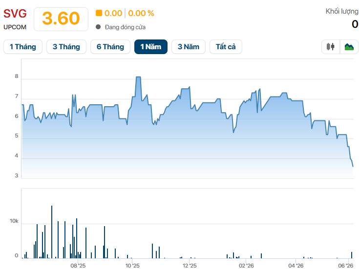Viewport: 359px width, 269px height.
Task: Select the 1 Năm period button
Action: click(151, 47)
